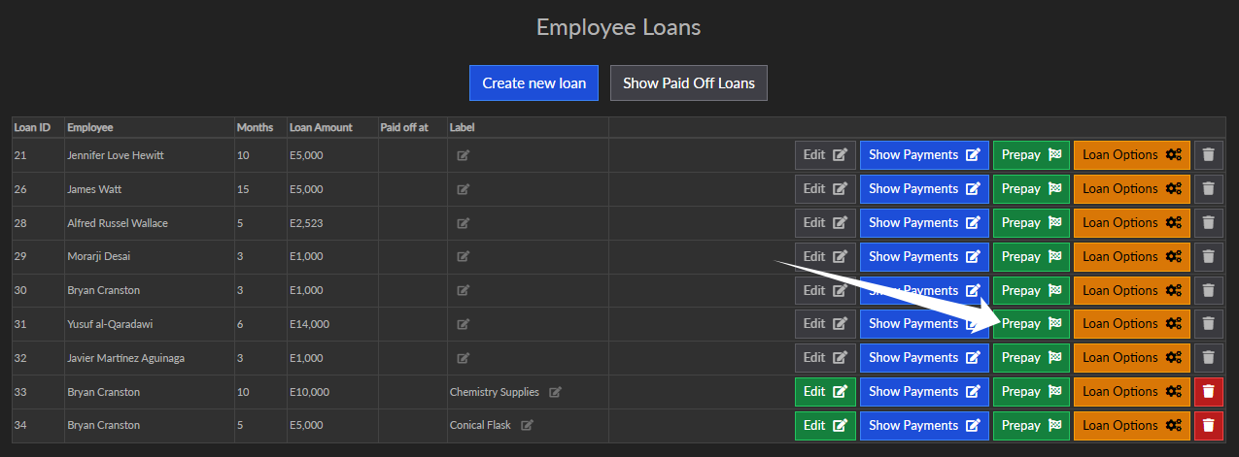
Task: Delete loan 21 using its trash icon
Action: pyautogui.click(x=1208, y=155)
